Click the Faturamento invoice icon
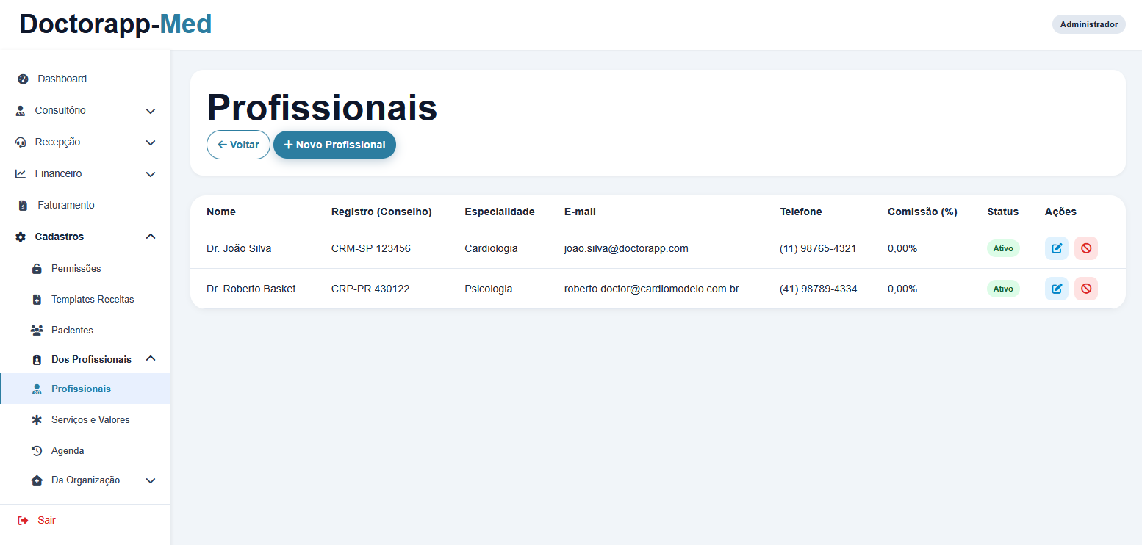The width and height of the screenshot is (1142, 545). pyautogui.click(x=23, y=206)
